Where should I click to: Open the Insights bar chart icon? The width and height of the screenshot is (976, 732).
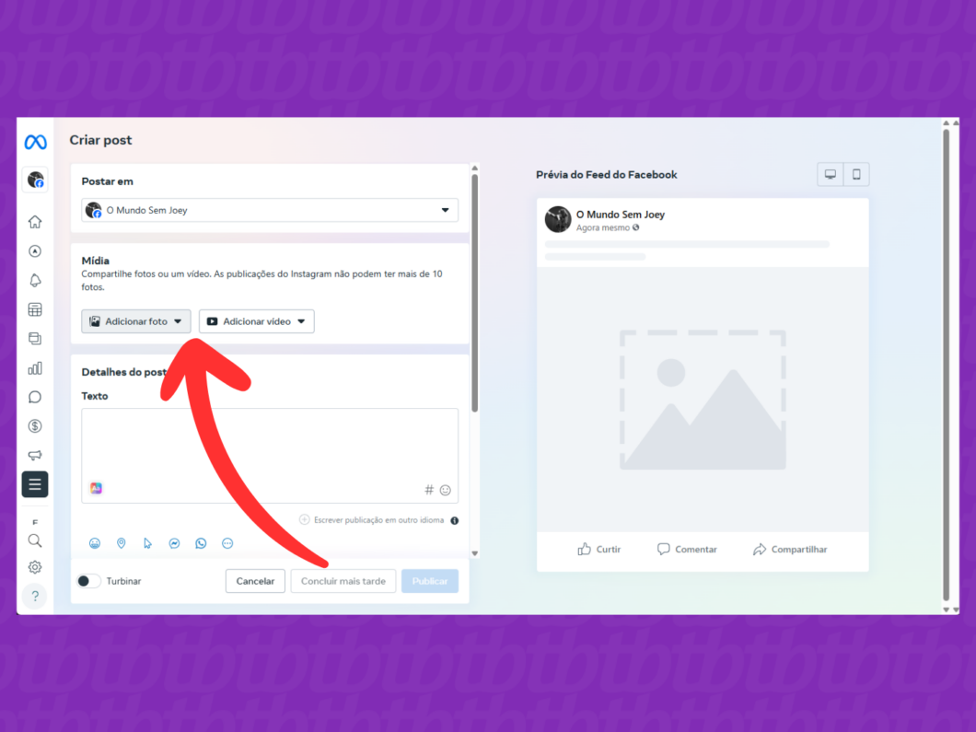click(x=35, y=368)
